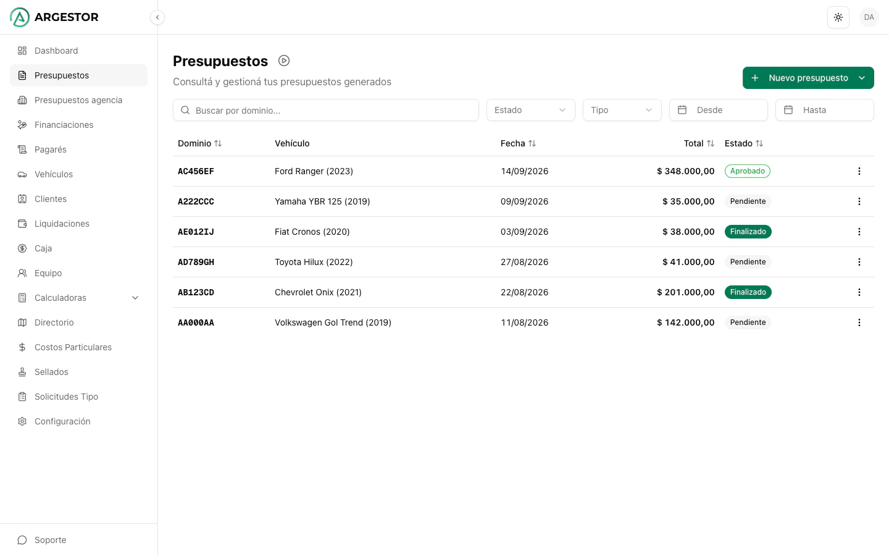The image size is (889, 556).
Task: Go to Clientes page
Action: [x=78, y=199]
